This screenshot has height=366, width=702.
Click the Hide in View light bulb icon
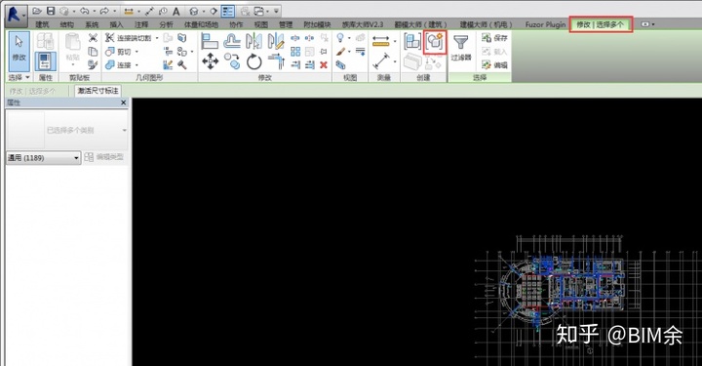340,38
